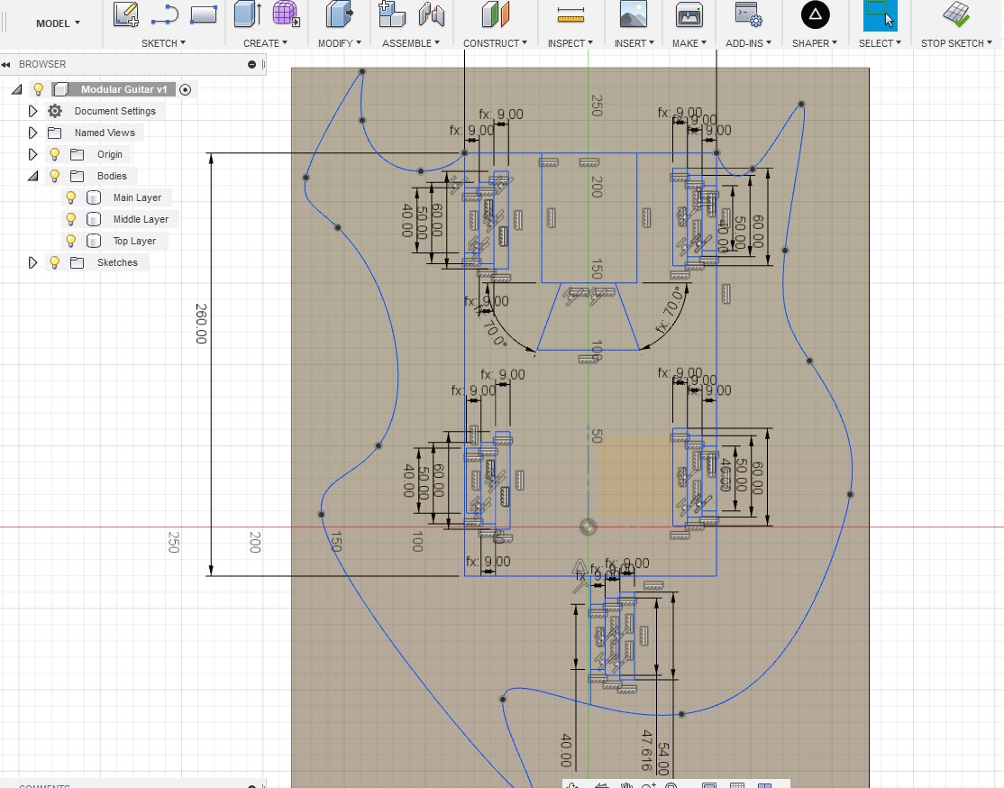Image resolution: width=1004 pixels, height=788 pixels.
Task: Hide the Main Layer body lightbulb
Action: pyautogui.click(x=71, y=197)
